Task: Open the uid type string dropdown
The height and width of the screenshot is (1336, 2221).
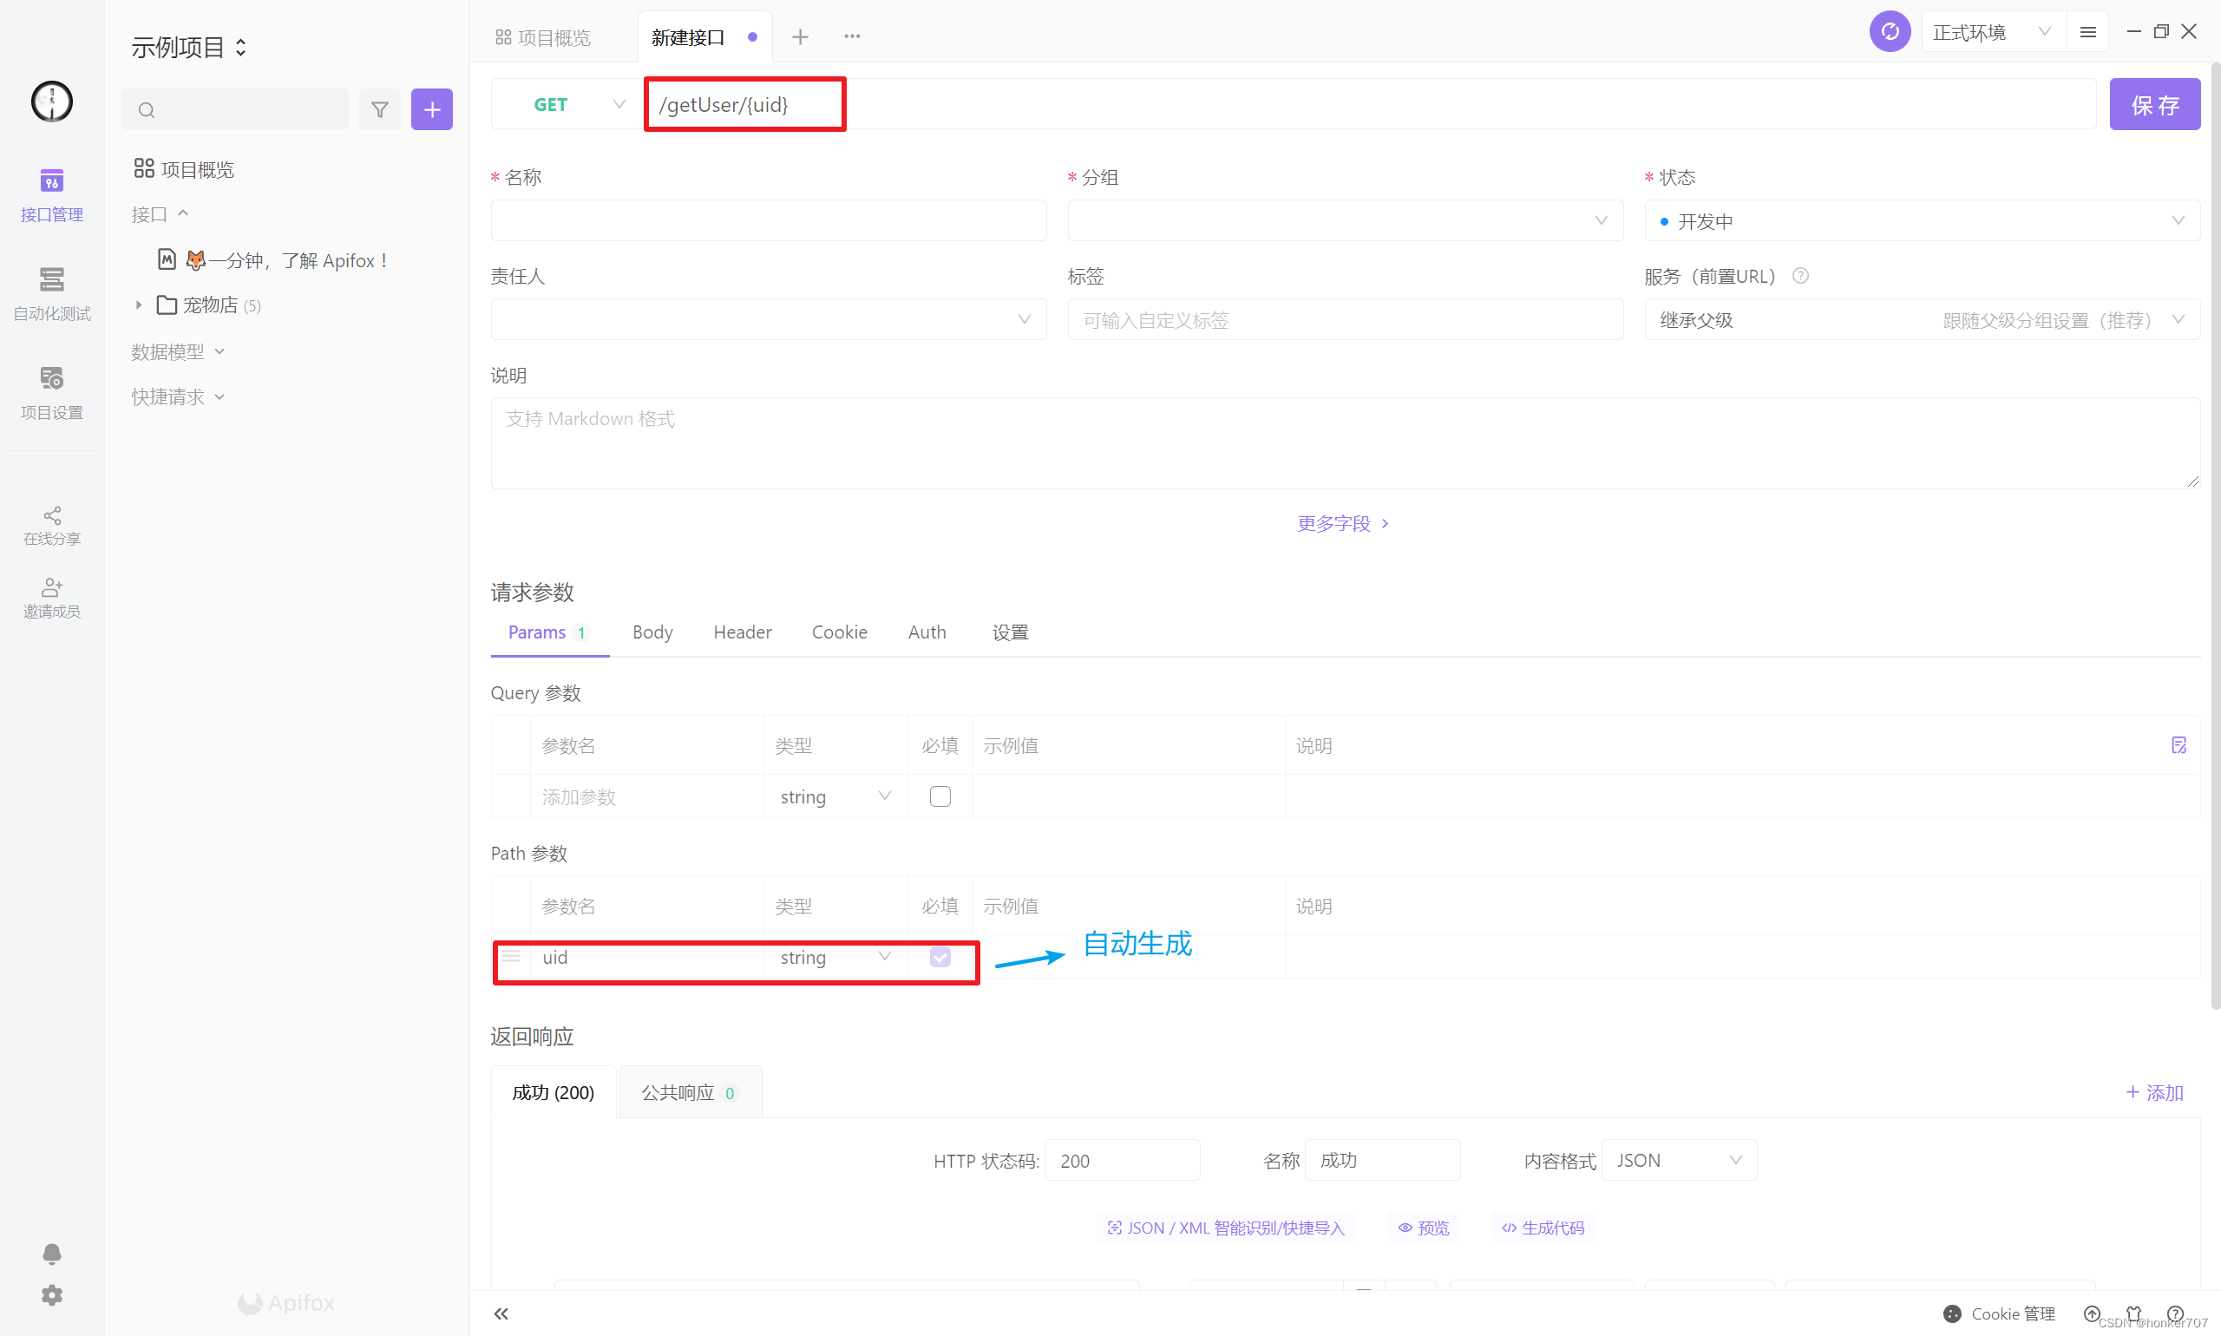Action: click(835, 956)
